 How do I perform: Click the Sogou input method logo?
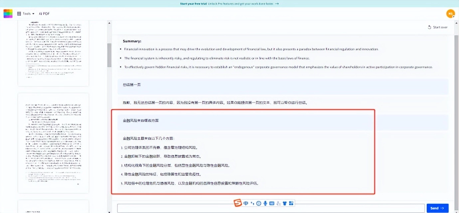click(x=237, y=203)
